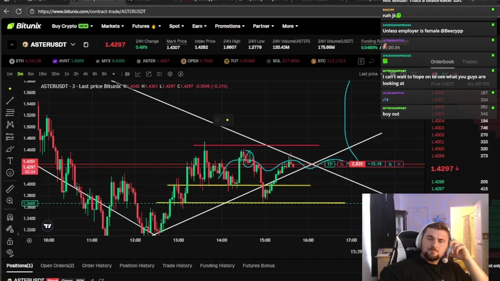Toggle hide all drawings eye icon
The width and height of the screenshot is (500, 281).
click(x=10, y=253)
